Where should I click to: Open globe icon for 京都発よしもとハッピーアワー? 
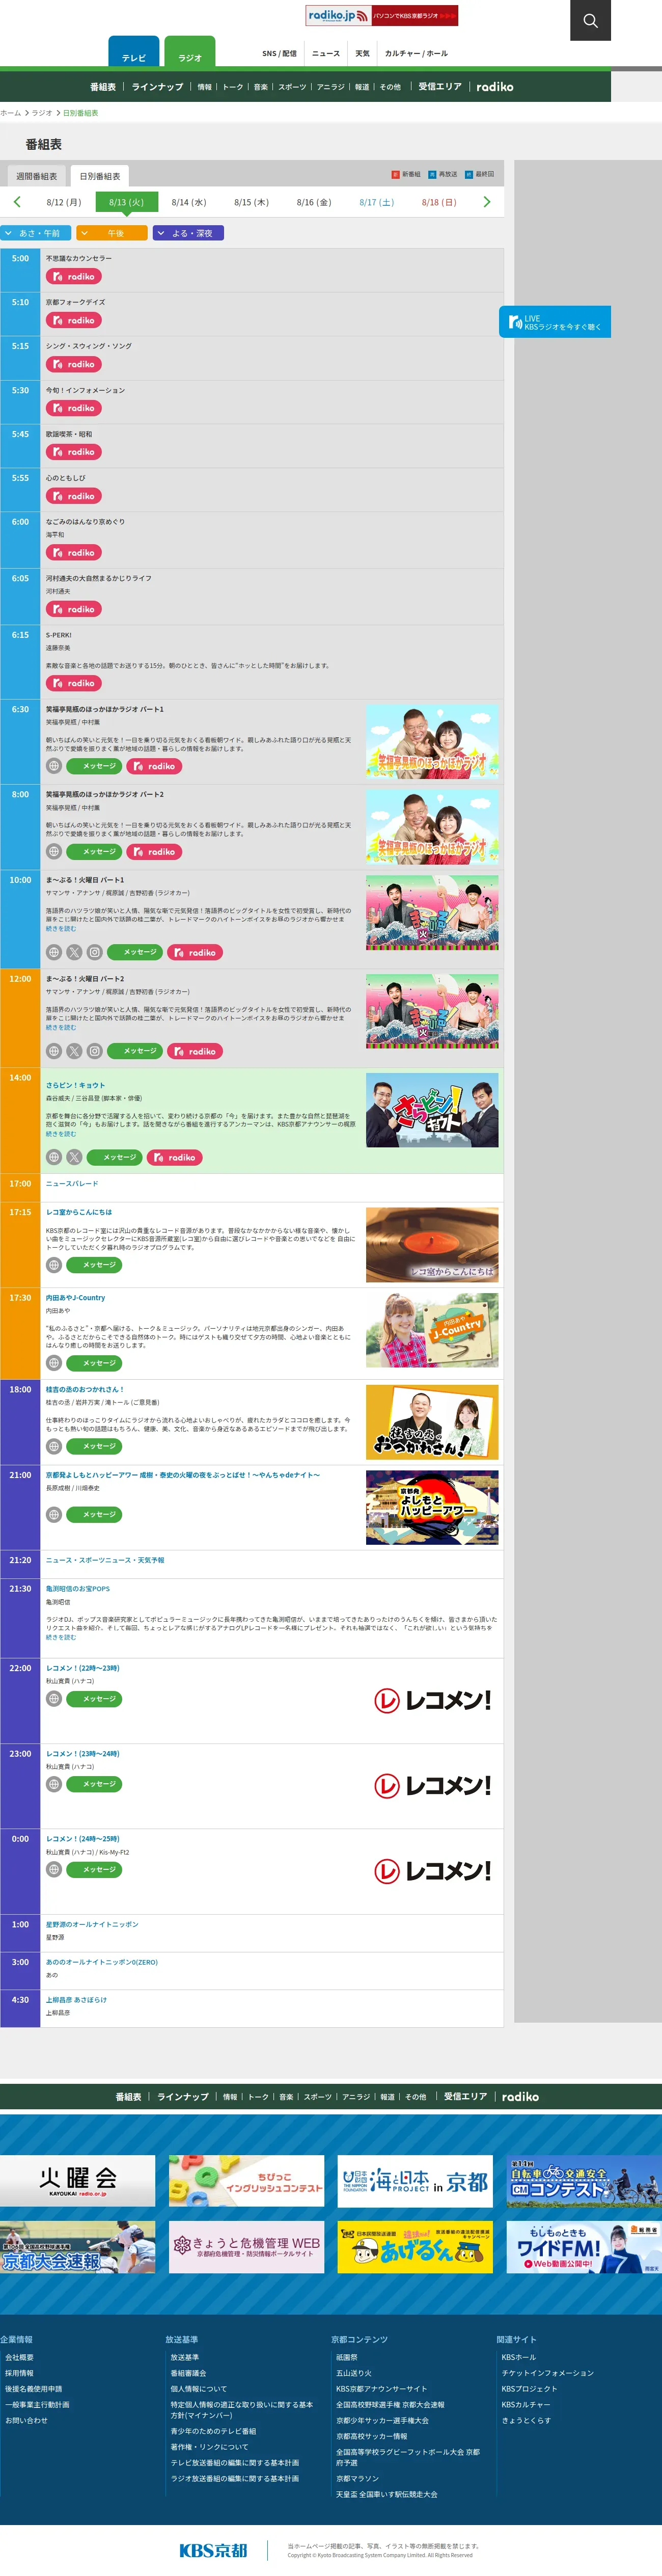54,1514
